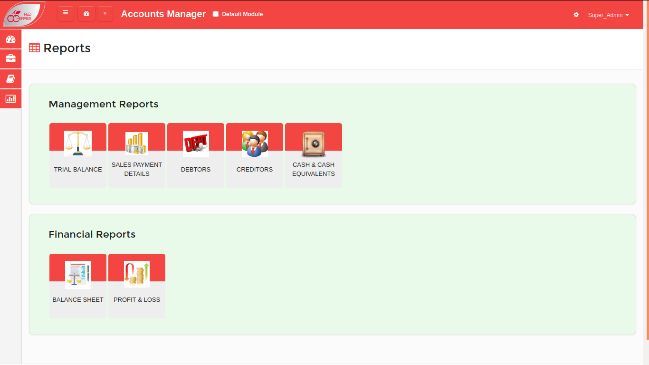Open the Profit & Loss report icon
Image resolution: width=649 pixels, height=365 pixels.
(x=137, y=274)
